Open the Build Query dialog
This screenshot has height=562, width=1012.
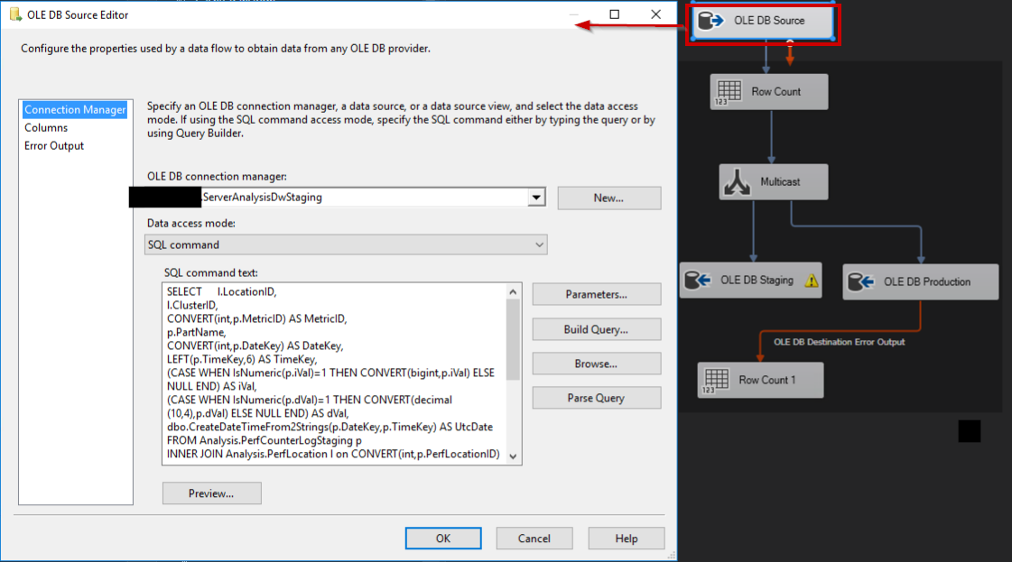(x=596, y=329)
